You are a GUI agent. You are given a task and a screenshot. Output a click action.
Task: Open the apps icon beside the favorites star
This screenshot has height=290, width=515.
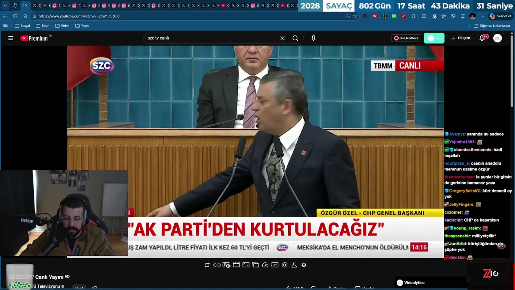pos(348,16)
